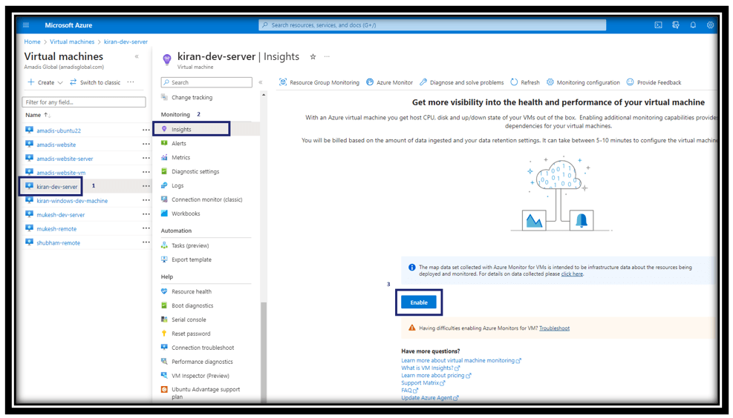The image size is (733, 418).
Task: Open Create dropdown
Action: 45,82
